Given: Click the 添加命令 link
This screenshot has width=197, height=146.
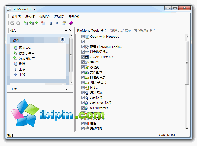Looking at the screenshot, I should pos(25,48).
